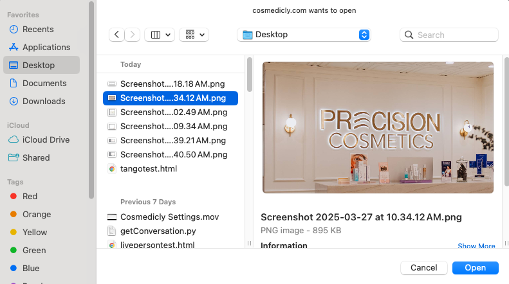Viewport: 509px width, 284px height.
Task: Click the Desktop sidebar icon
Action: (x=14, y=65)
